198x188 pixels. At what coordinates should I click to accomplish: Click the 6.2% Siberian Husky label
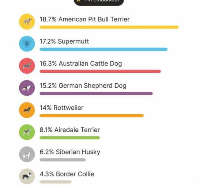click(x=70, y=152)
